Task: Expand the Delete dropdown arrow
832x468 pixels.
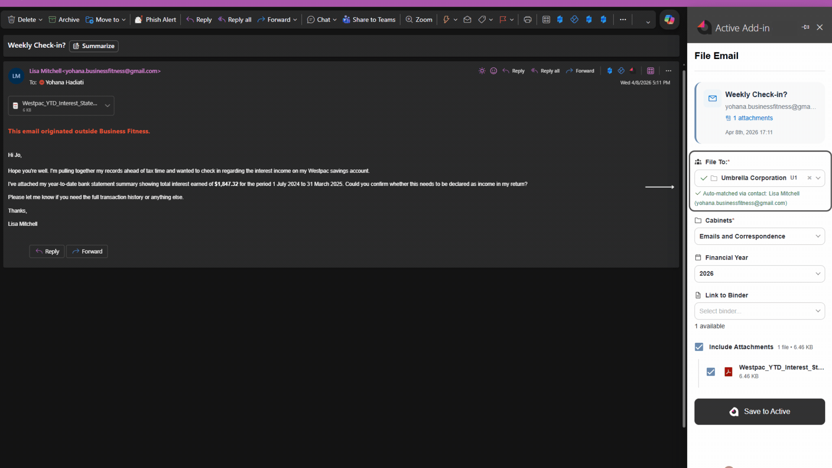Action: (x=40, y=20)
